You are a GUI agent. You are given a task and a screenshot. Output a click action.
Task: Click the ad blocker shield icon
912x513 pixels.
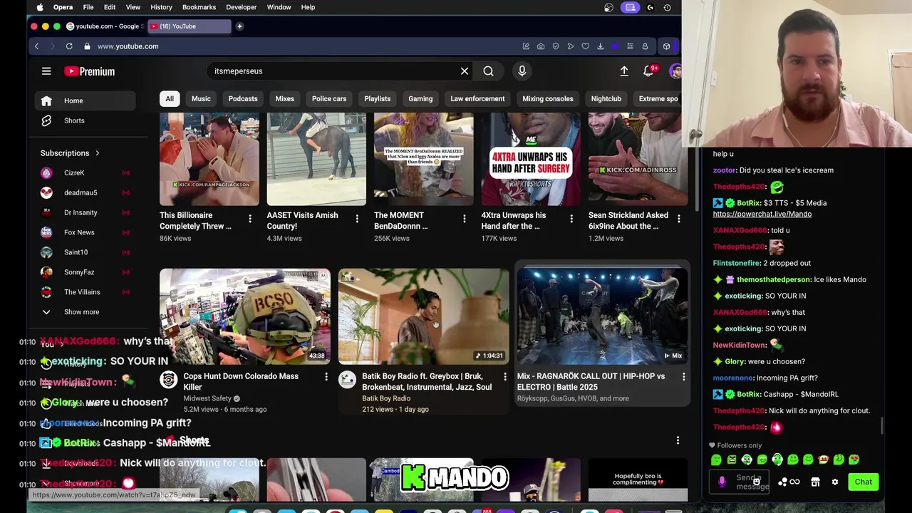click(x=556, y=46)
